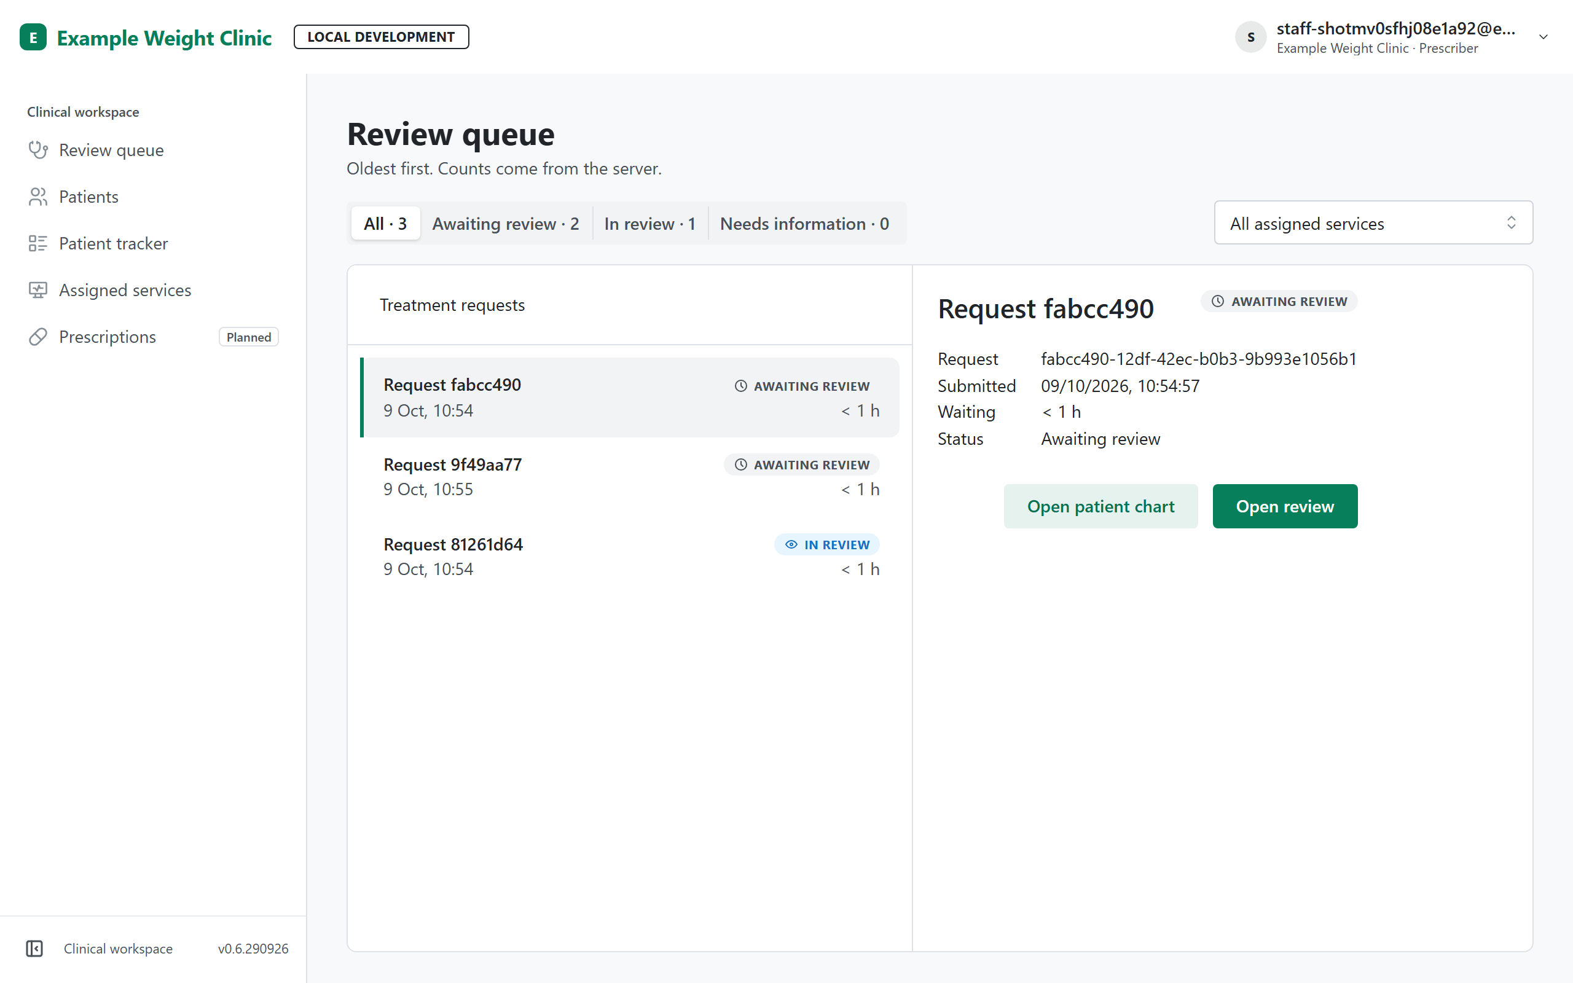Switch to Needs information · 0 tab
The height and width of the screenshot is (983, 1573).
[x=805, y=223]
